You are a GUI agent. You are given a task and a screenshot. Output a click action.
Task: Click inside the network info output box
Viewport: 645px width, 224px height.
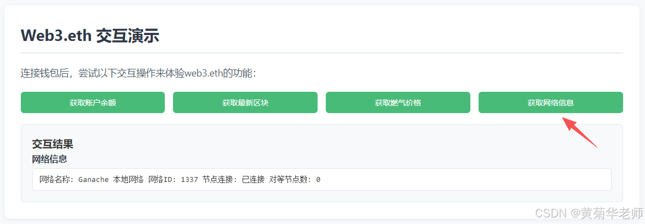pos(321,179)
